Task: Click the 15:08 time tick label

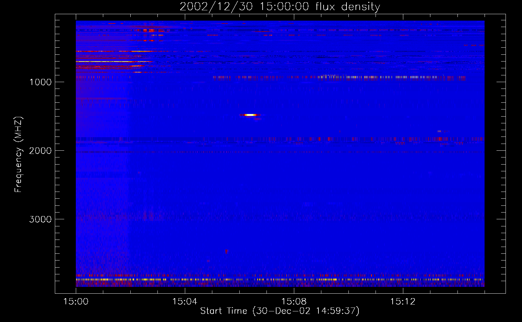Action: coord(294,302)
